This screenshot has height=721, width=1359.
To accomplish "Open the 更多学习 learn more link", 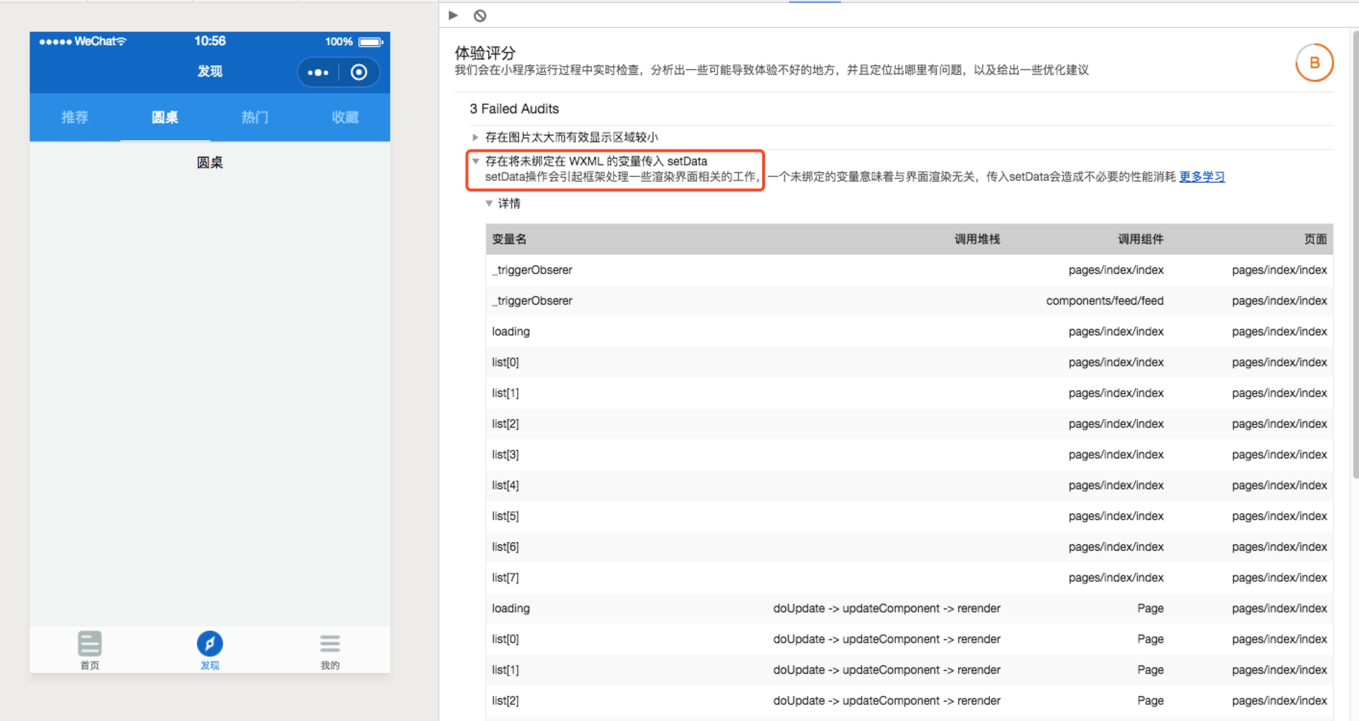I will tap(1202, 177).
